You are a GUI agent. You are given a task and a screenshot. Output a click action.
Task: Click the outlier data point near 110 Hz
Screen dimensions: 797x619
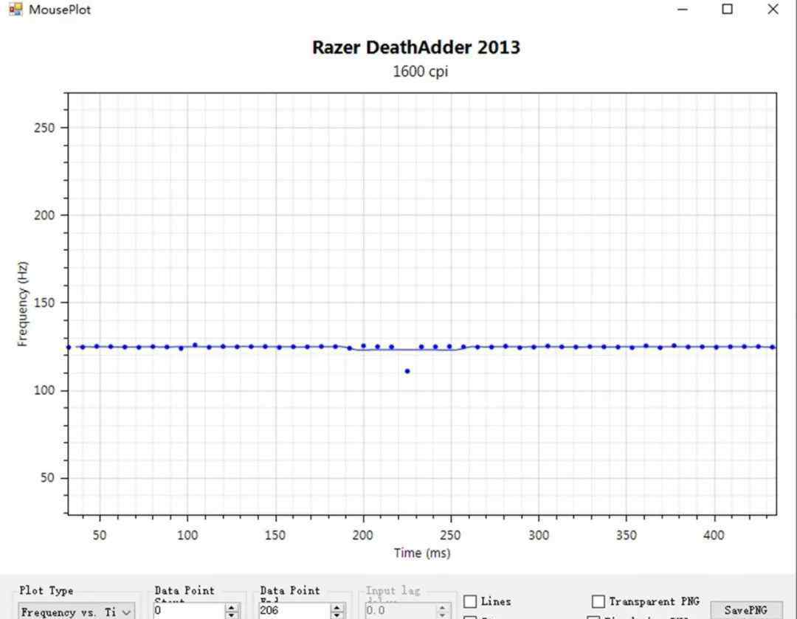coord(407,371)
